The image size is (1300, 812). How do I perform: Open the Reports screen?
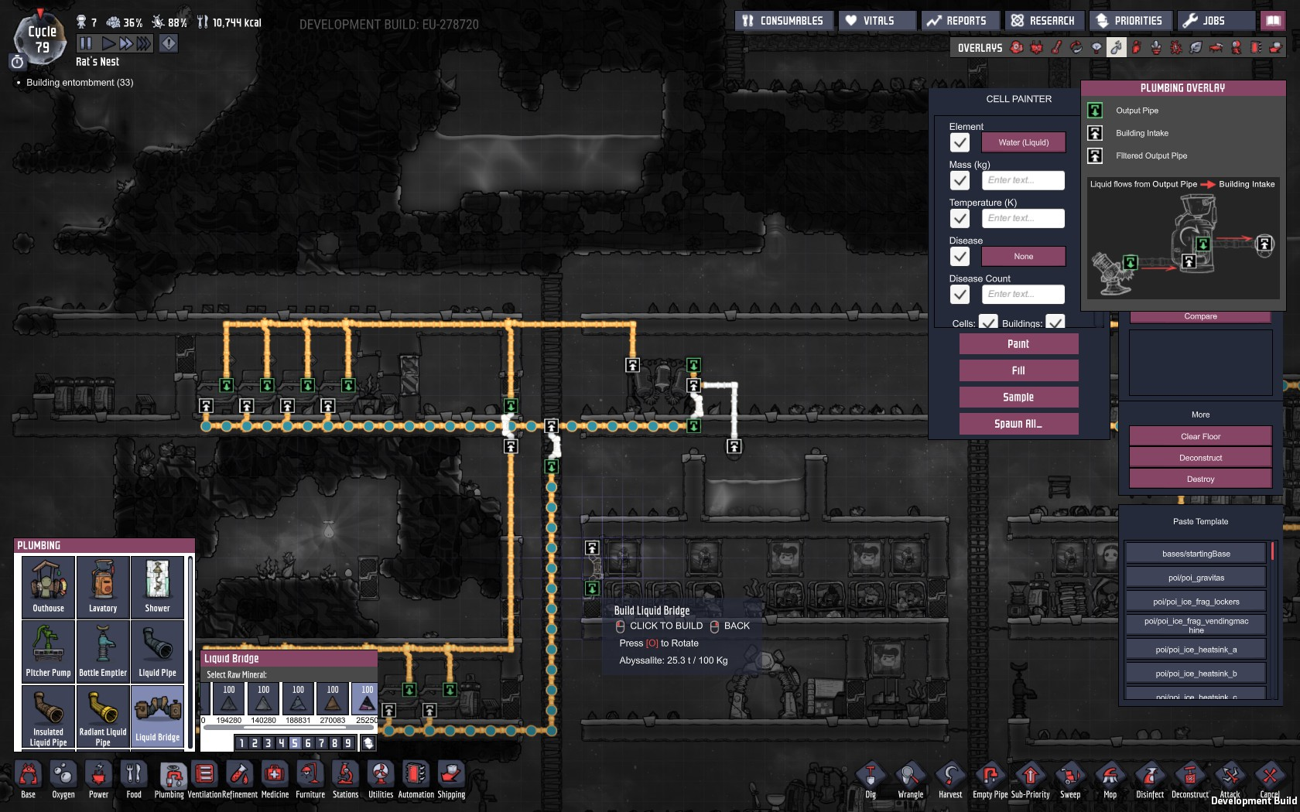point(960,21)
